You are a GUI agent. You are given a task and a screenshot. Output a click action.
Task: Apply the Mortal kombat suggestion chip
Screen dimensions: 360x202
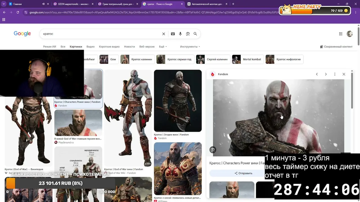tap(248, 59)
